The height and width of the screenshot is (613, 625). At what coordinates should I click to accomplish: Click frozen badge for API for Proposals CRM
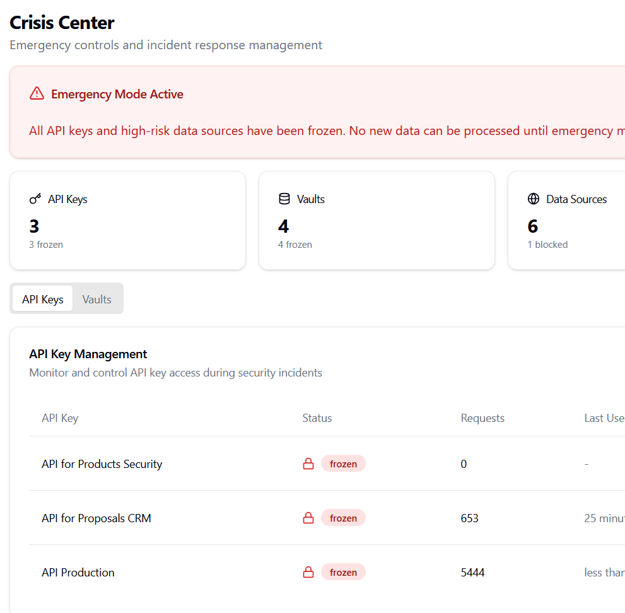343,518
